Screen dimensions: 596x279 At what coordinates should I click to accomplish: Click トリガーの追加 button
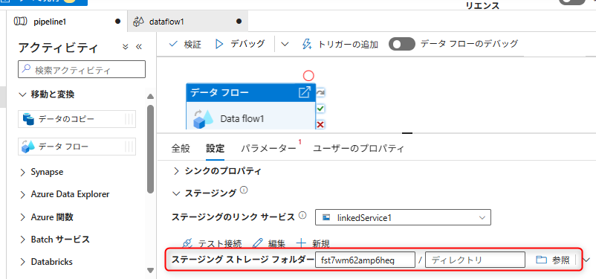[340, 44]
